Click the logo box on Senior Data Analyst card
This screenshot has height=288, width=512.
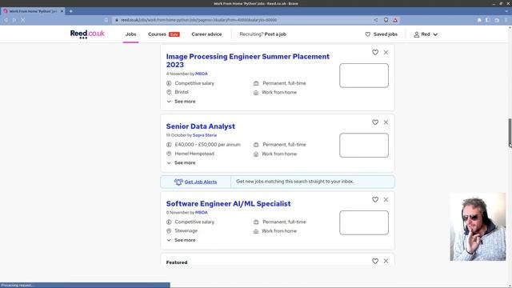point(364,146)
